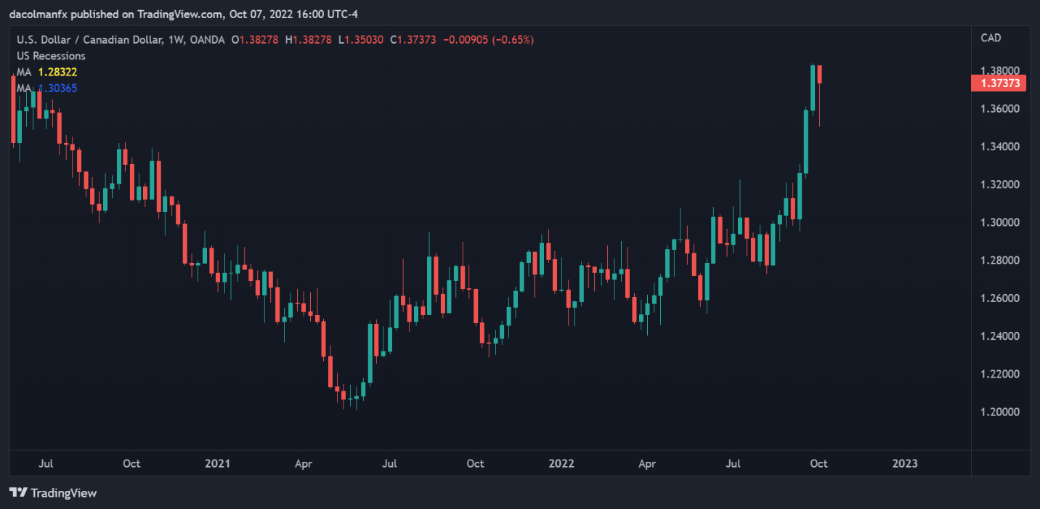The height and width of the screenshot is (509, 1040).
Task: Click the 1.38000 price axis label
Action: tap(1000, 71)
